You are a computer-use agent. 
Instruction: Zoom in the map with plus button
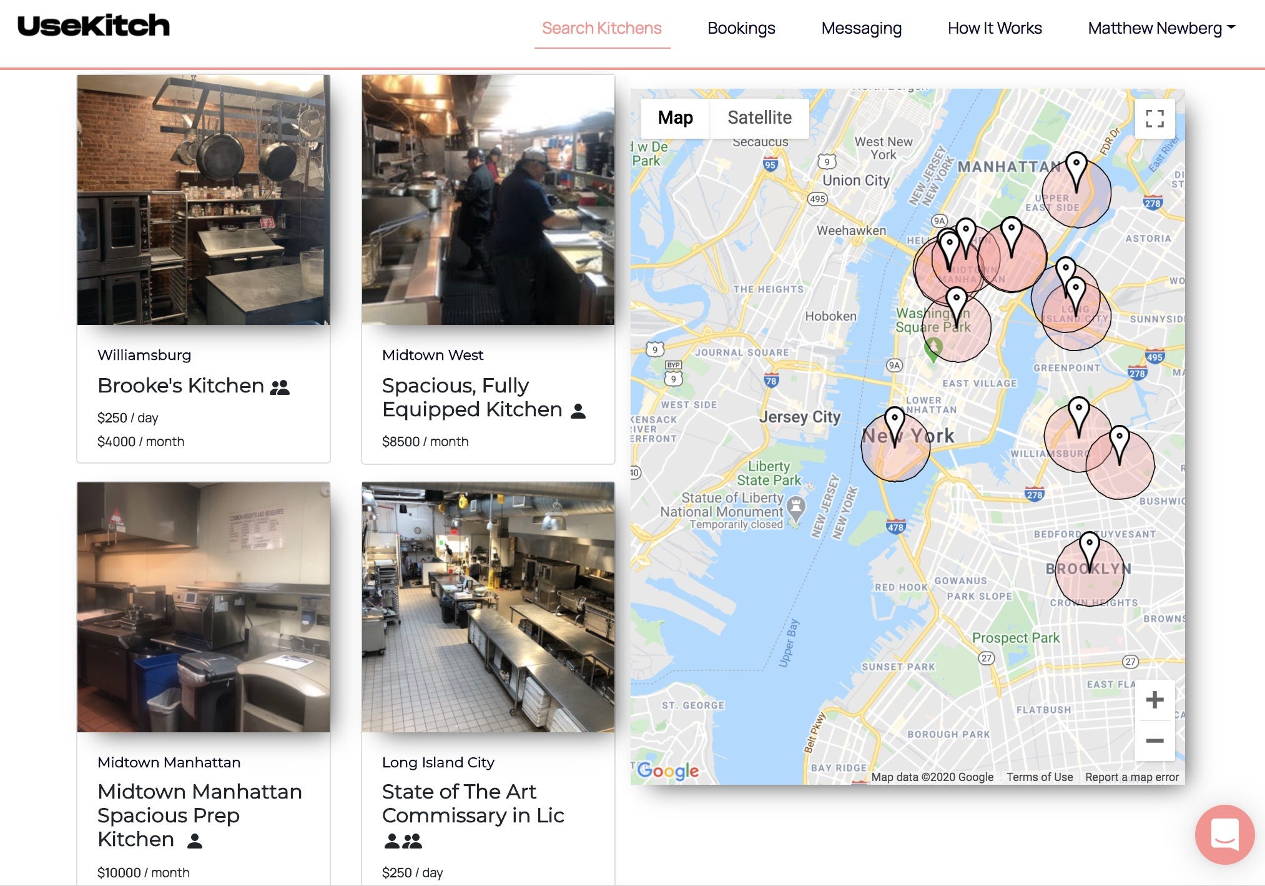pos(1154,700)
